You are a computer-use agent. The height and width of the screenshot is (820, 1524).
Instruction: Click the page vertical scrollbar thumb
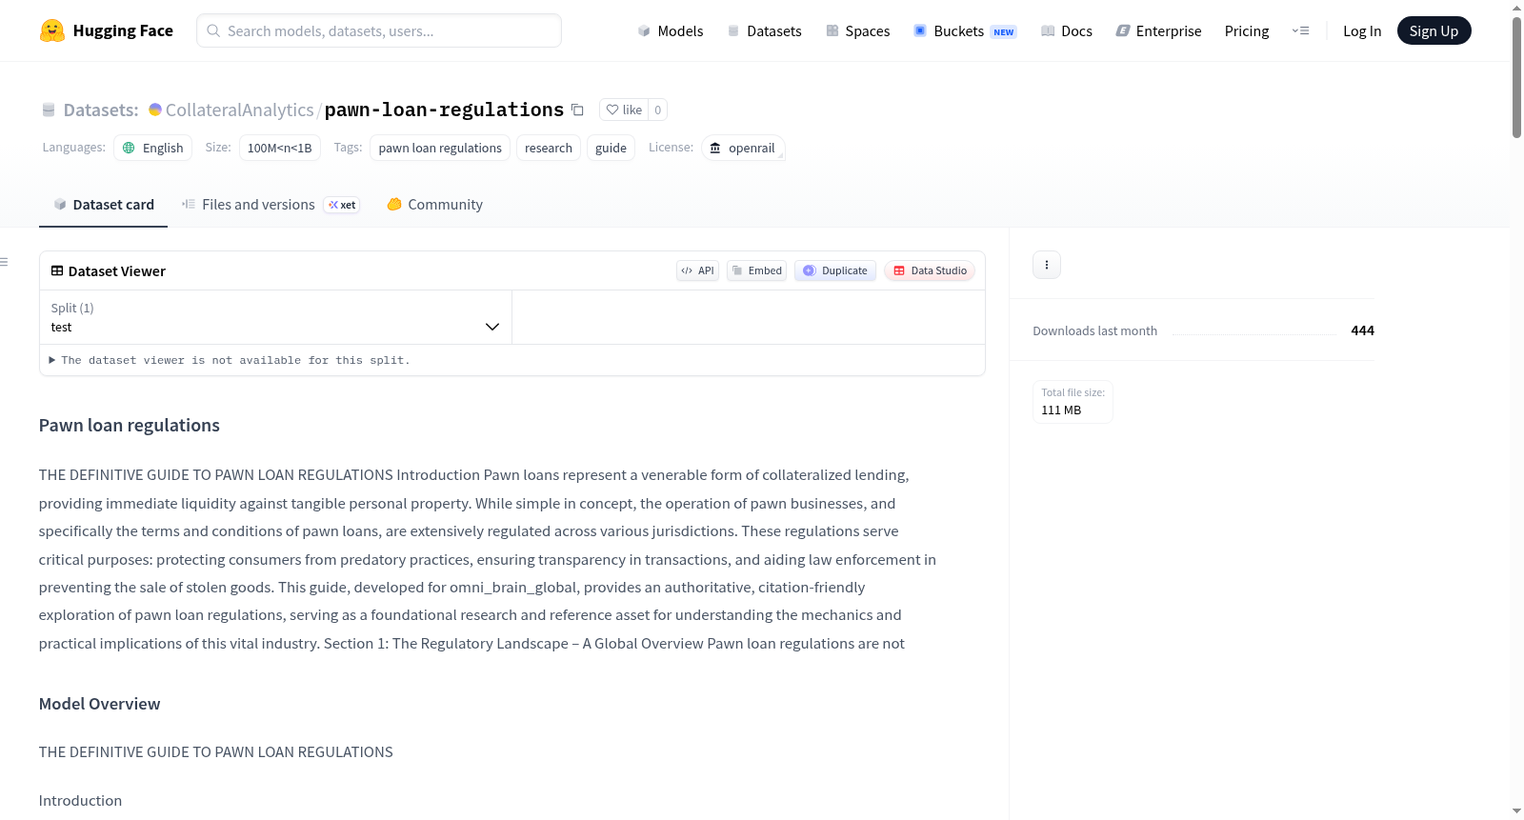[x=1516, y=77]
